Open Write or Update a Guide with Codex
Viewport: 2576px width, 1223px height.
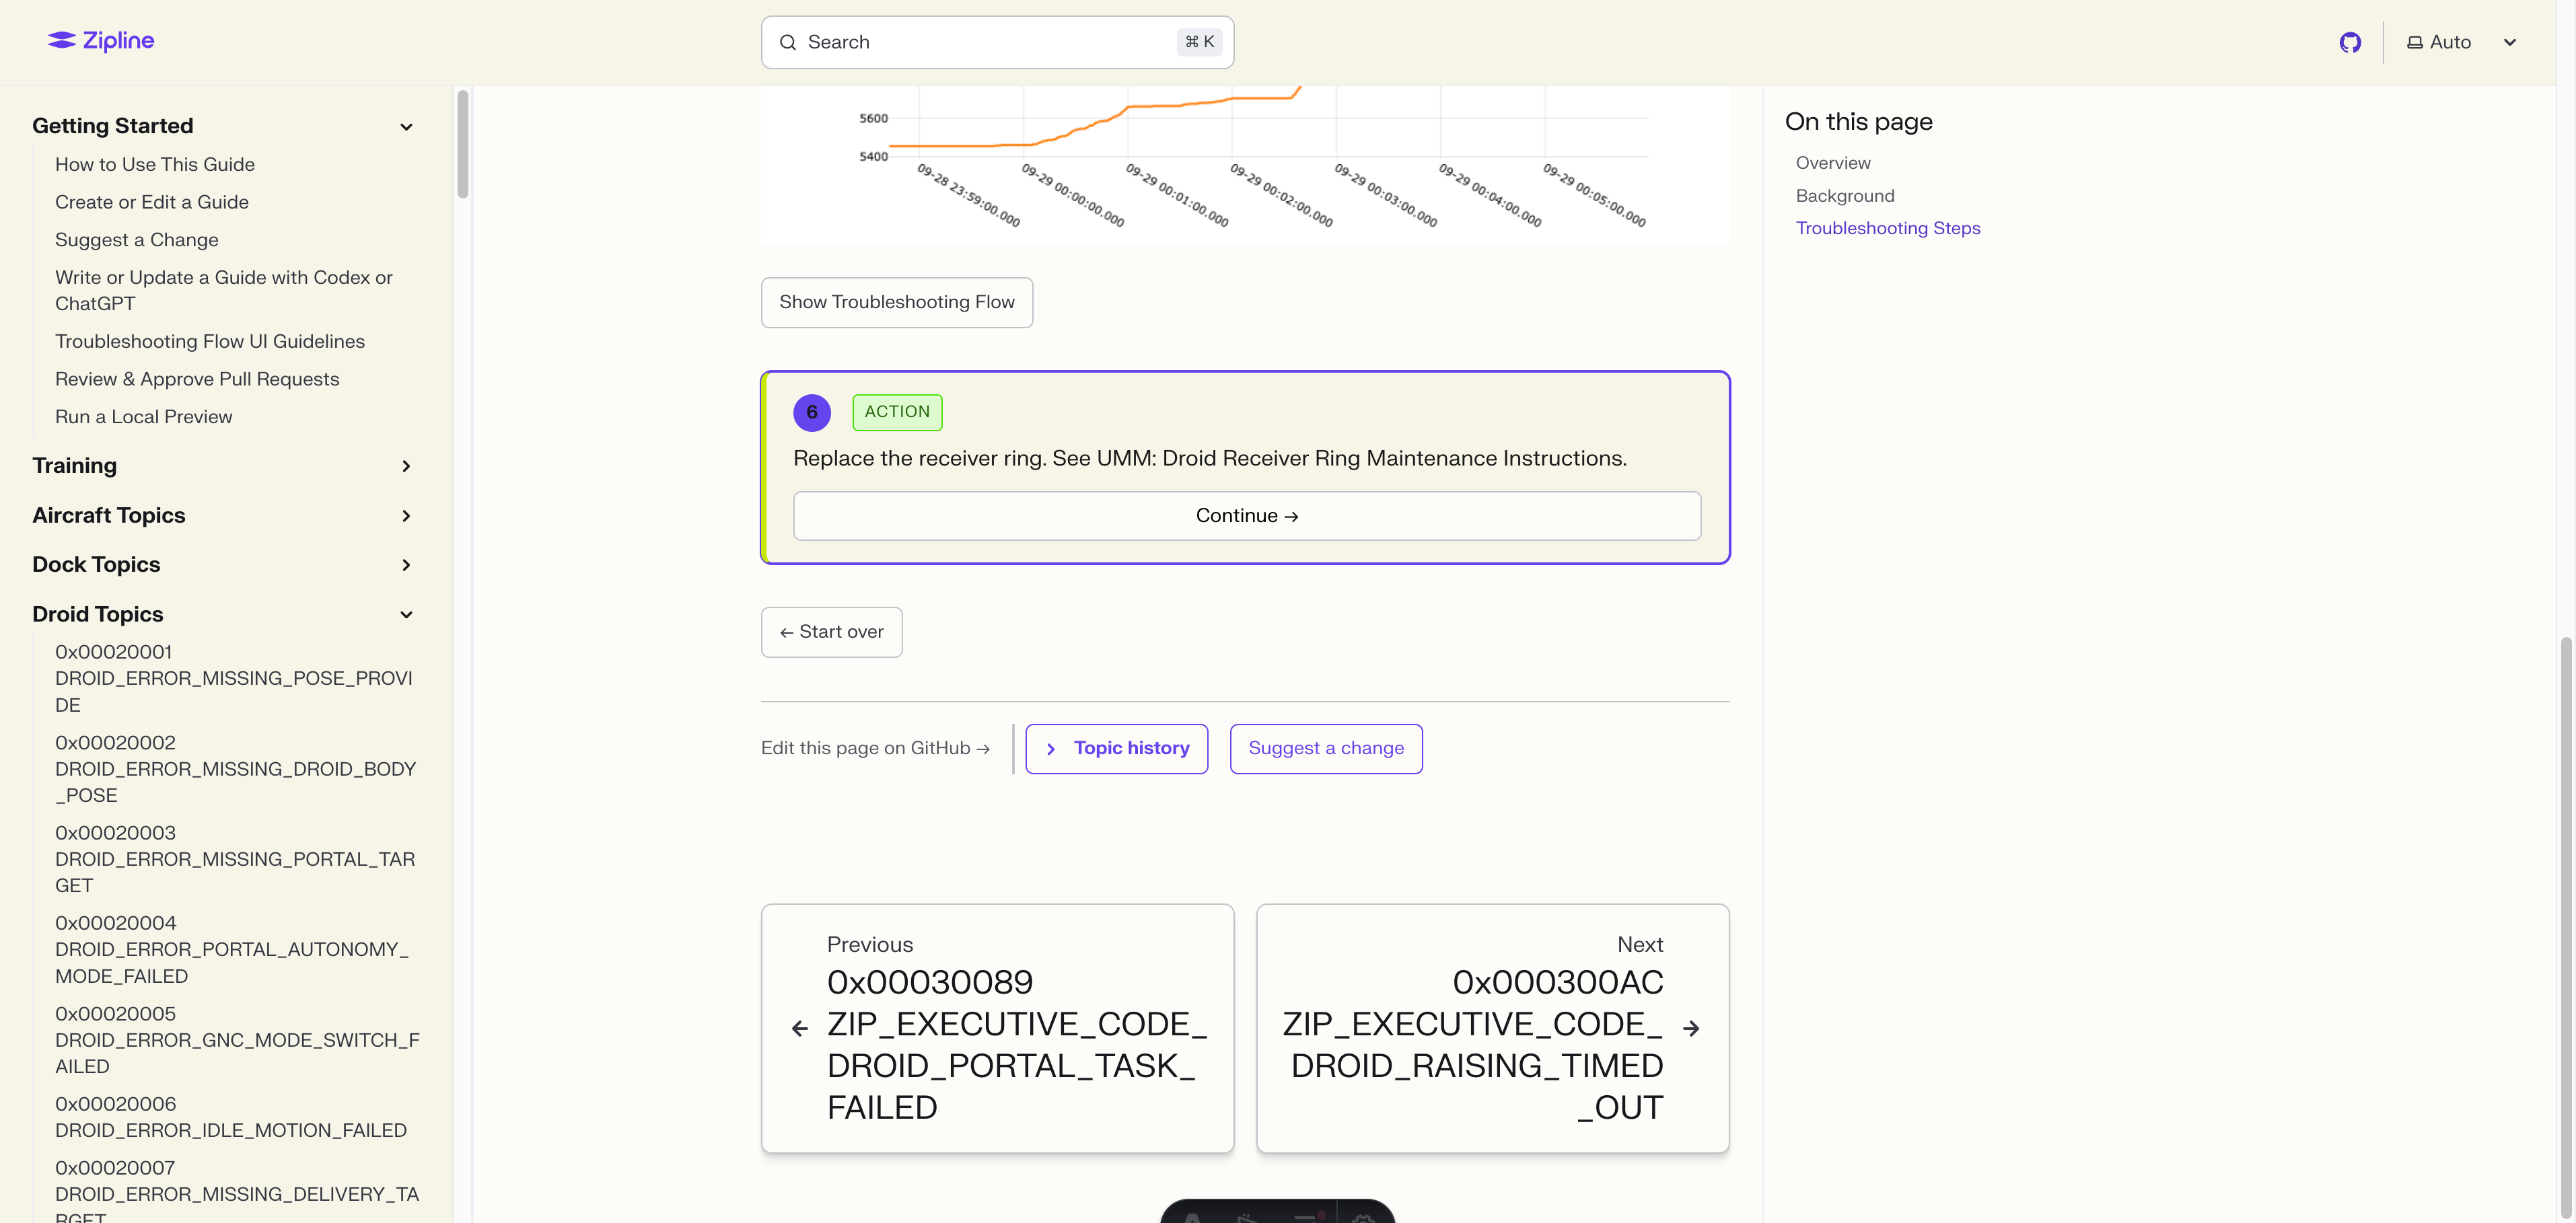(224, 290)
